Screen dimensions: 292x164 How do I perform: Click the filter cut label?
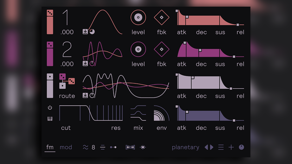(66, 128)
